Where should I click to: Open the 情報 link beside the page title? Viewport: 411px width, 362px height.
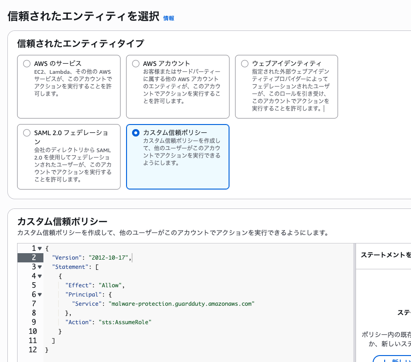point(169,18)
